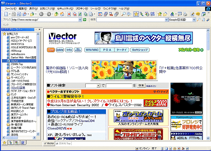Click the go-up-one-level folder icon

tap(57, 14)
